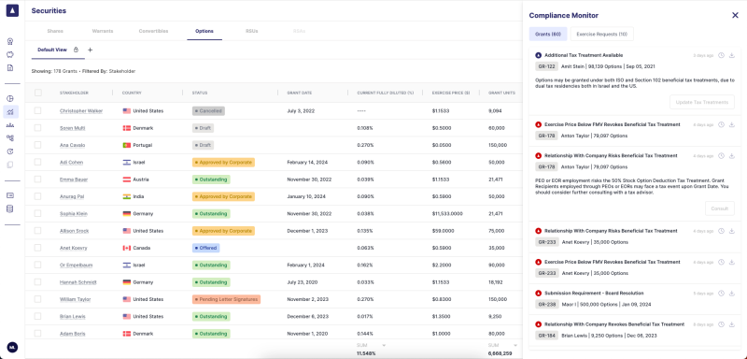Image resolution: width=747 pixels, height=359 pixels.
Task: Switch to the RSUs tab
Action: point(251,31)
